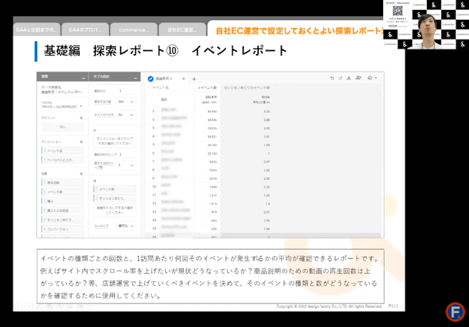Click the コンバージョン metric chip
The image size is (469, 327).
click(x=62, y=229)
